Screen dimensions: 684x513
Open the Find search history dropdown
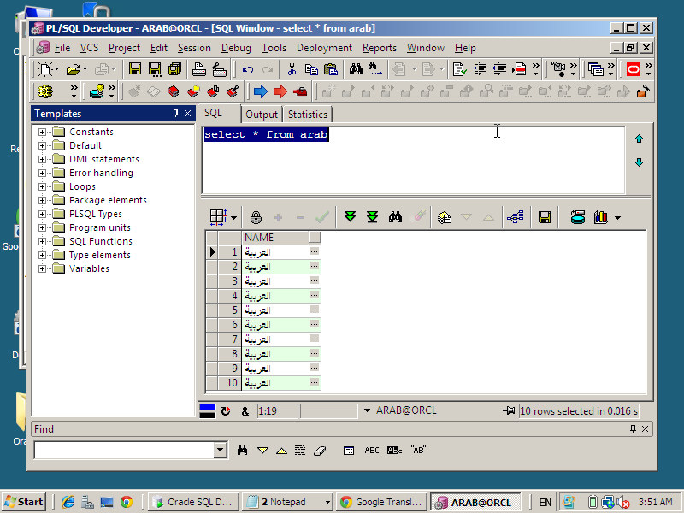point(221,449)
